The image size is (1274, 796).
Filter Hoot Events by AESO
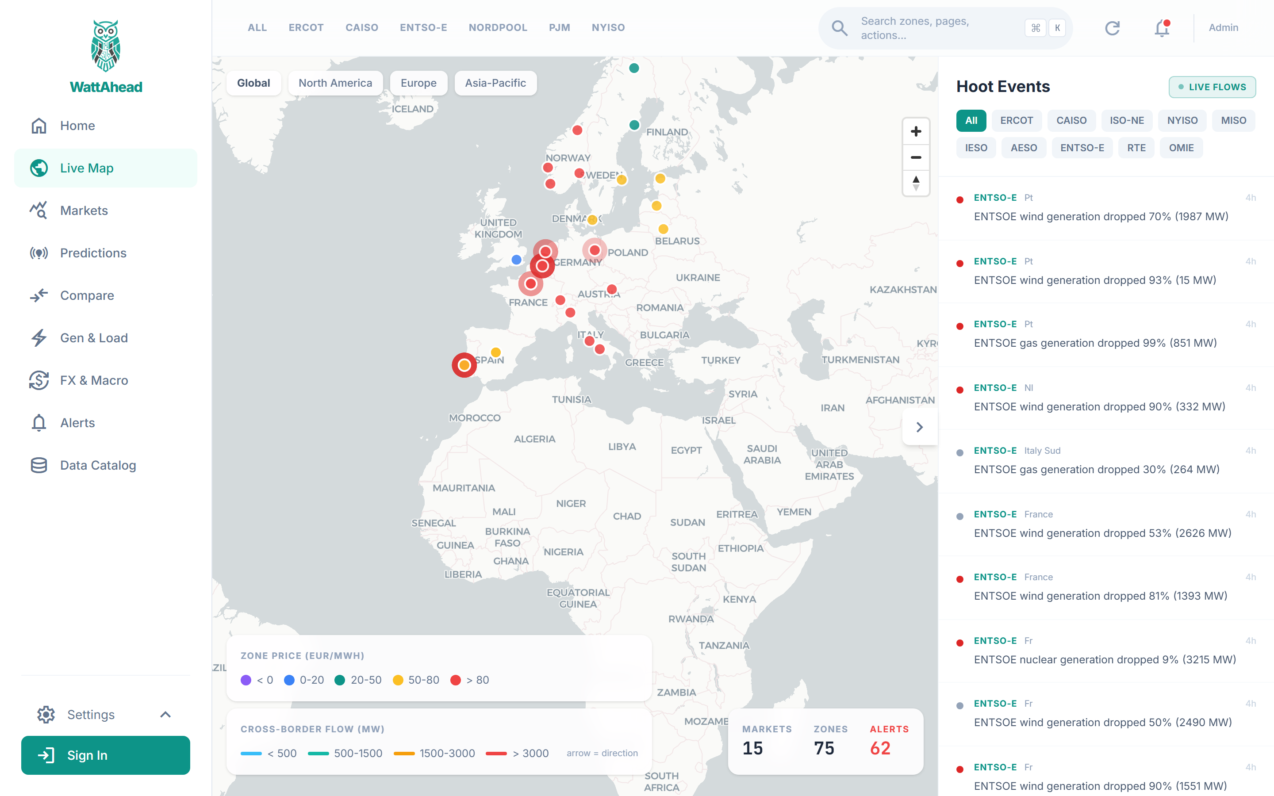click(x=1024, y=148)
